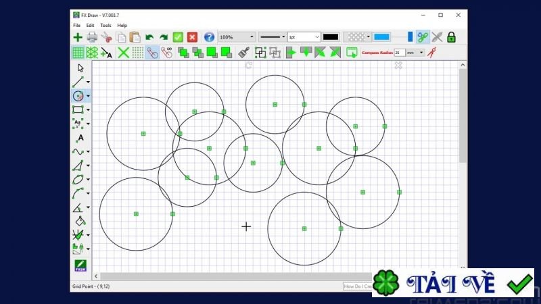Viewport: 541px width, 304px height.
Task: Click the Compass Radius value field
Action: [400, 53]
